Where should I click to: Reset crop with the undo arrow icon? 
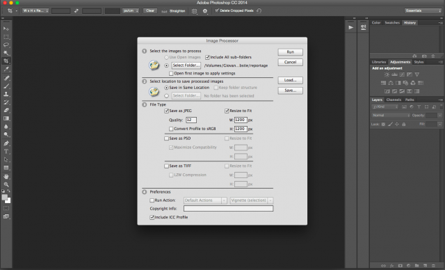pyautogui.click(x=259, y=11)
